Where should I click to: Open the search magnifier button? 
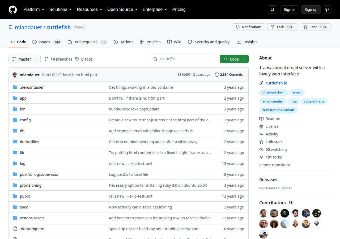pyautogui.click(x=273, y=10)
